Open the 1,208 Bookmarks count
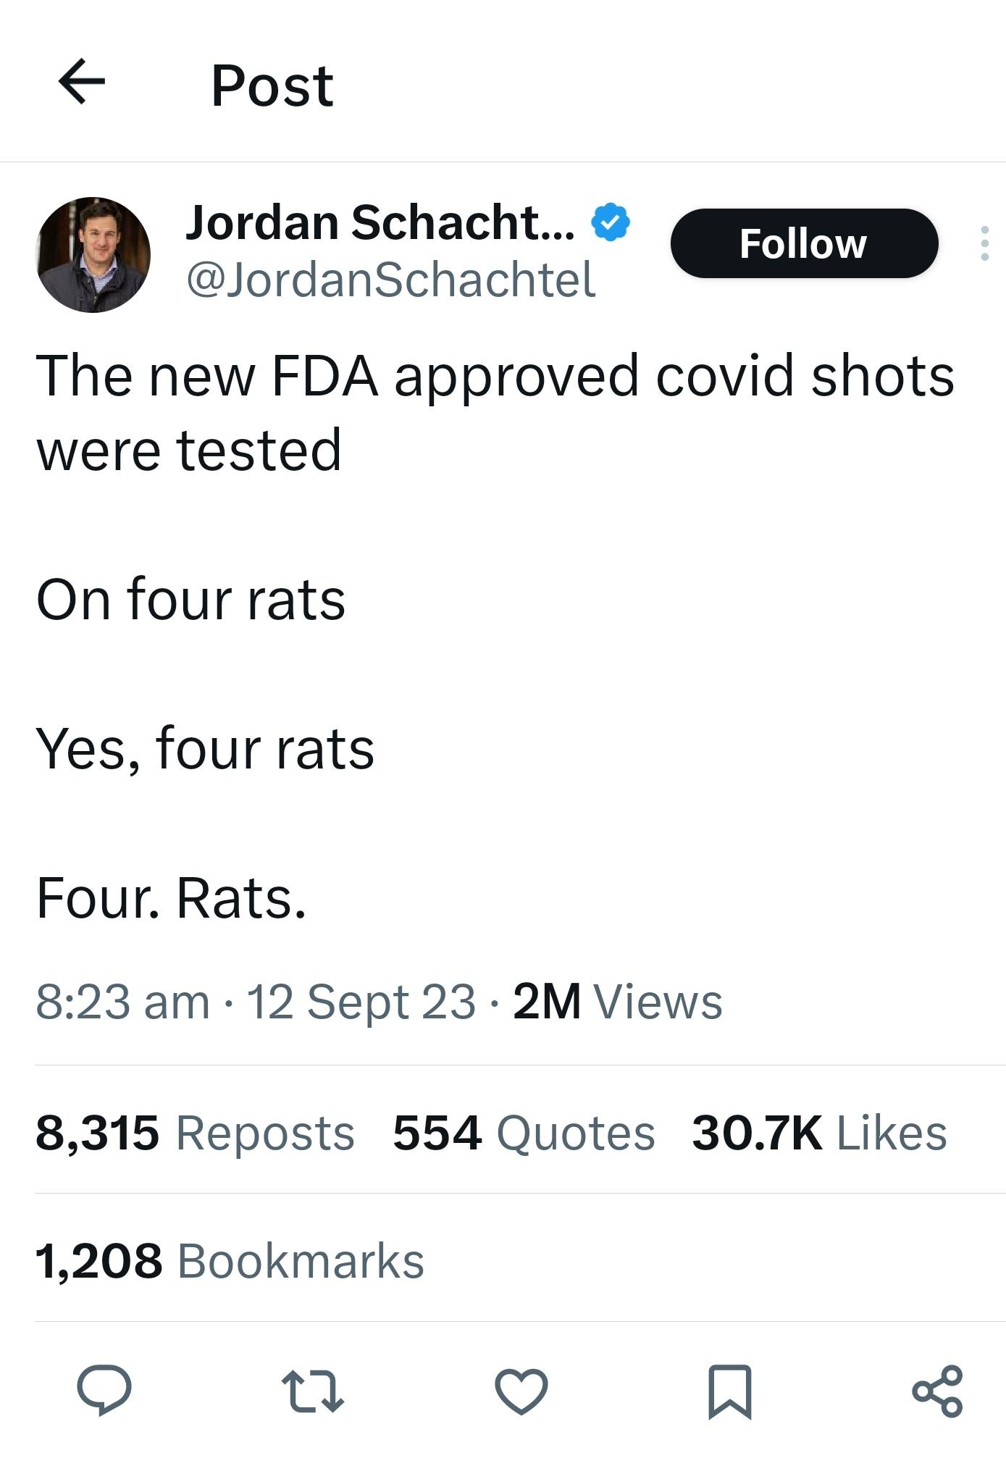The image size is (1006, 1458). [230, 1261]
